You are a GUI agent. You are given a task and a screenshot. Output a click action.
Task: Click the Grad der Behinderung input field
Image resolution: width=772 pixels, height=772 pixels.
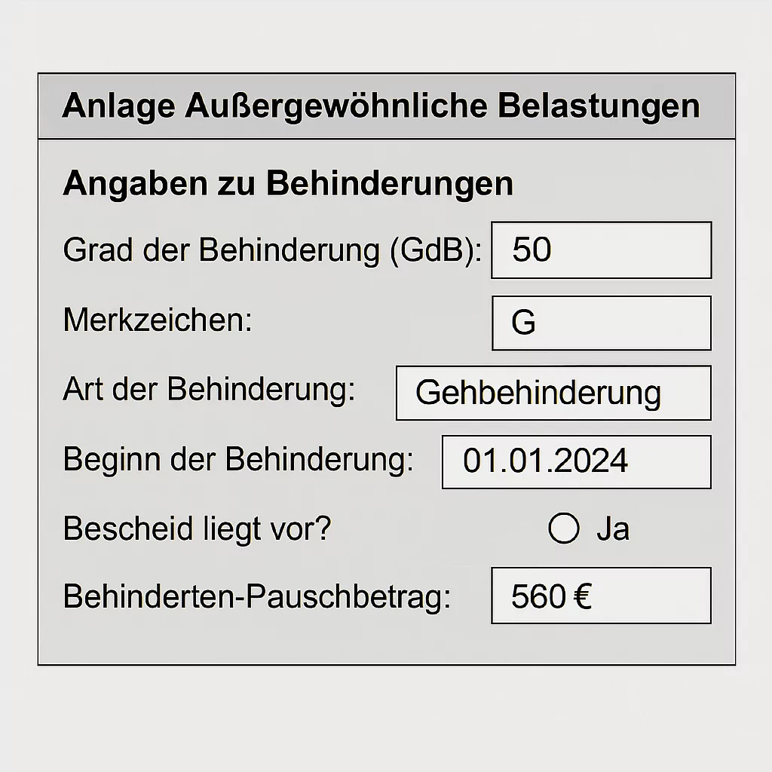(x=601, y=250)
